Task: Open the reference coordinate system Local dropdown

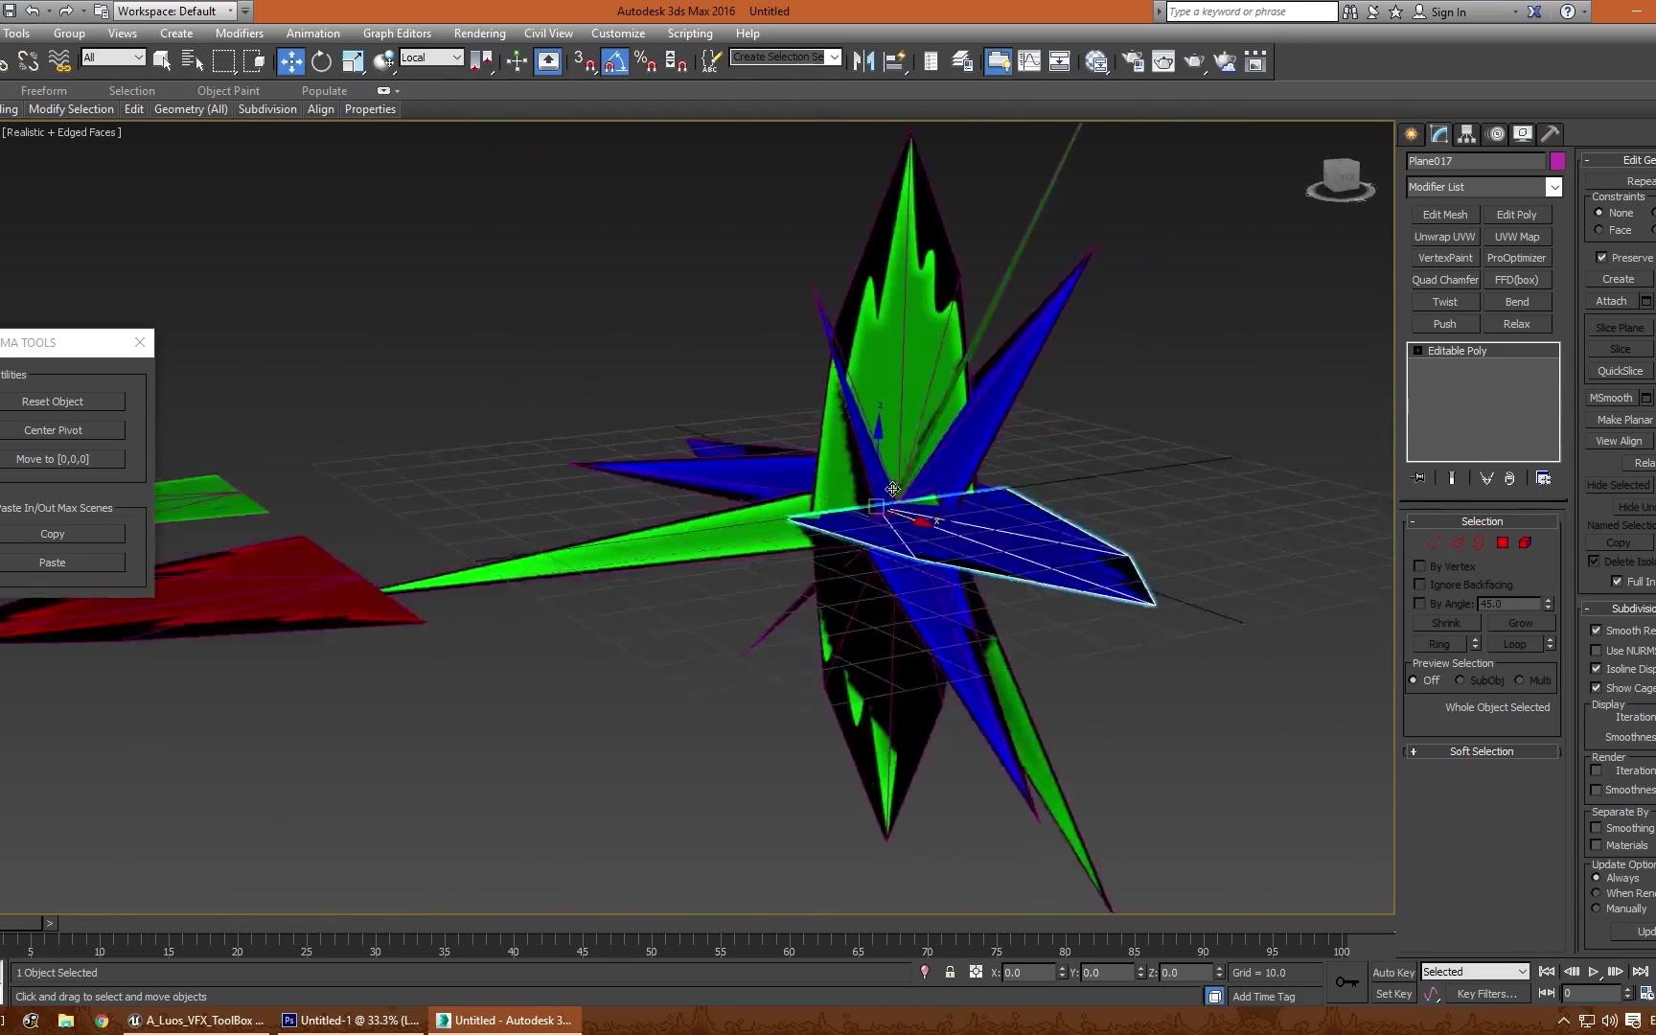Action: point(457,57)
